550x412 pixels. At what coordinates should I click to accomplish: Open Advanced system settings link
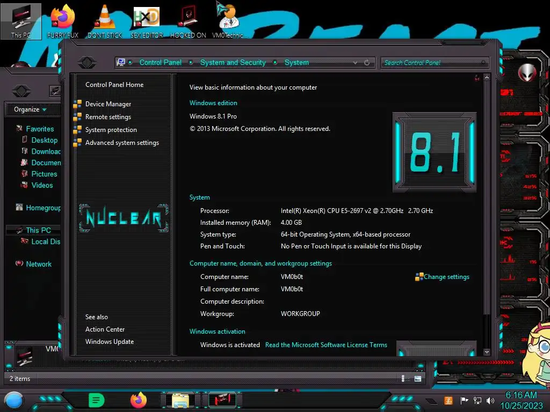click(122, 143)
